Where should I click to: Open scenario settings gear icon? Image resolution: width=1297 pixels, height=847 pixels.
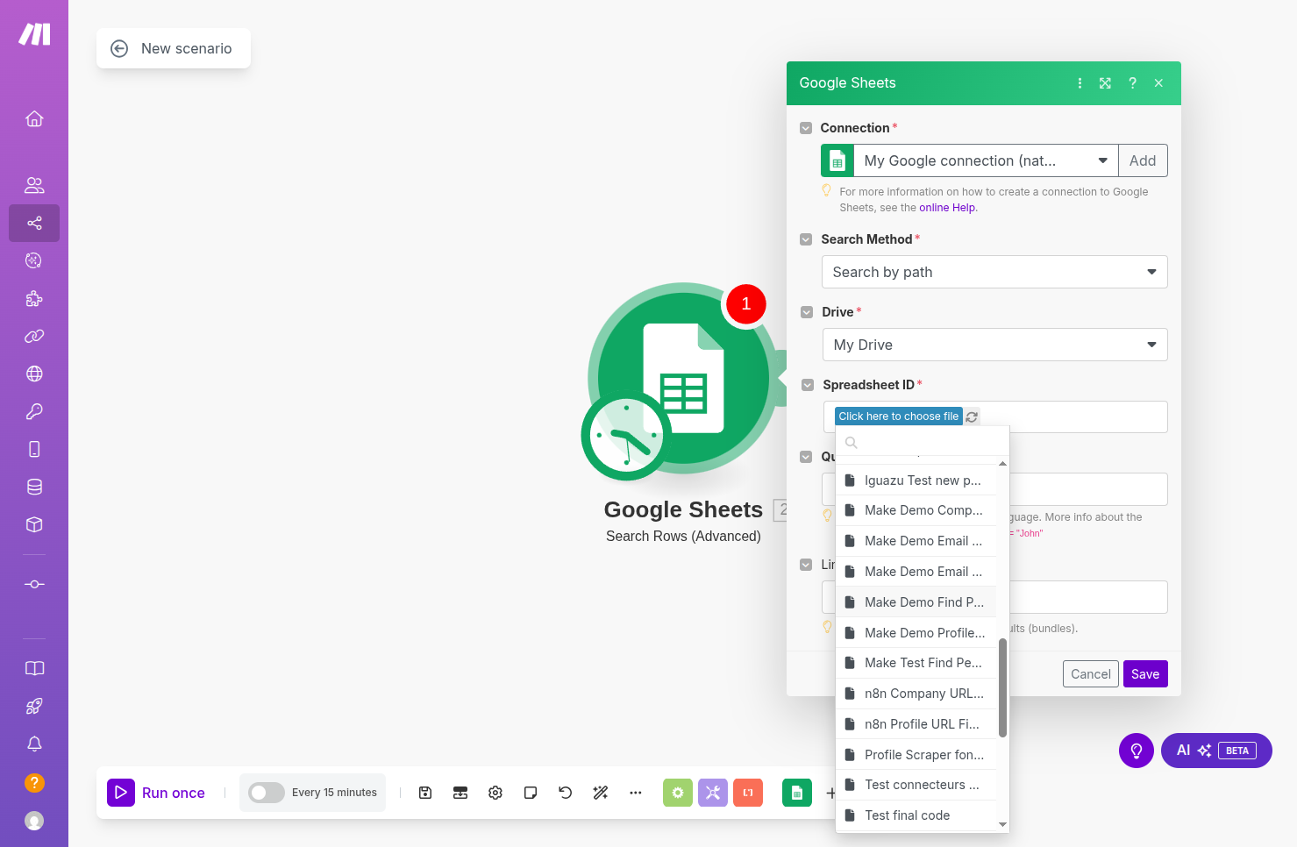pyautogui.click(x=495, y=793)
